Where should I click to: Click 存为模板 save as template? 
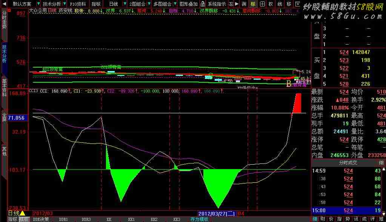pyautogui.click(x=200, y=219)
